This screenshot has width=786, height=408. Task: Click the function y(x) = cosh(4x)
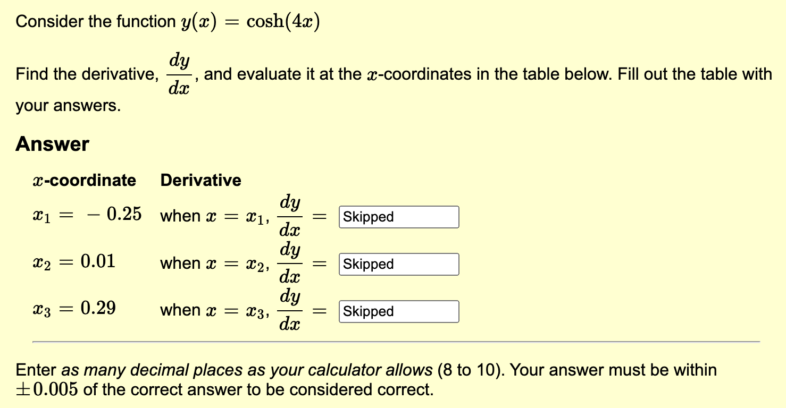[249, 20]
